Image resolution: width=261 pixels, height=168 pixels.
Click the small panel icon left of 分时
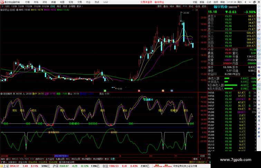coord(2,6)
